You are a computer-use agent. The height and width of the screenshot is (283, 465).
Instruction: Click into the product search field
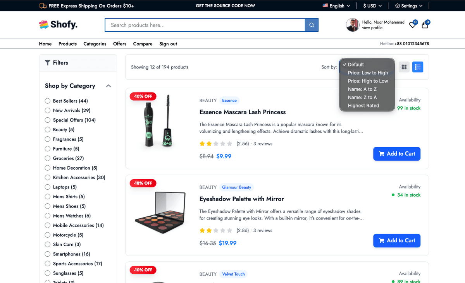click(x=205, y=25)
